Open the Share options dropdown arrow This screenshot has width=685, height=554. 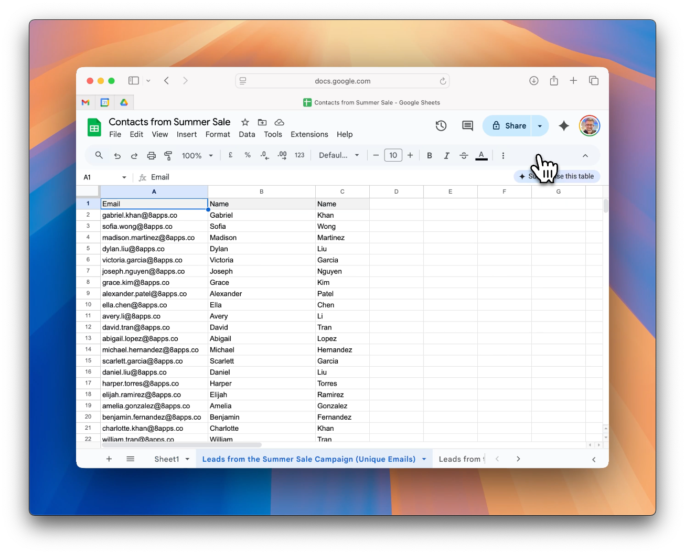pos(540,126)
